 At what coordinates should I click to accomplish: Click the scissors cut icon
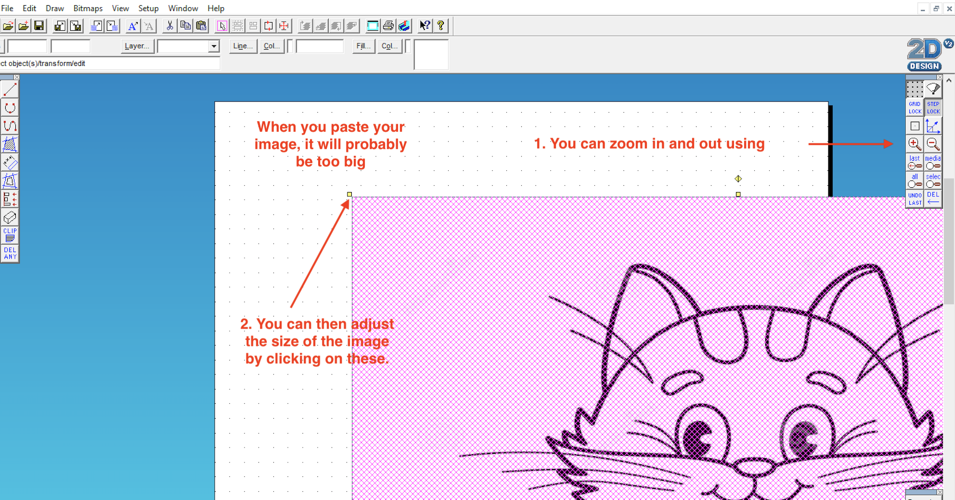click(x=169, y=26)
